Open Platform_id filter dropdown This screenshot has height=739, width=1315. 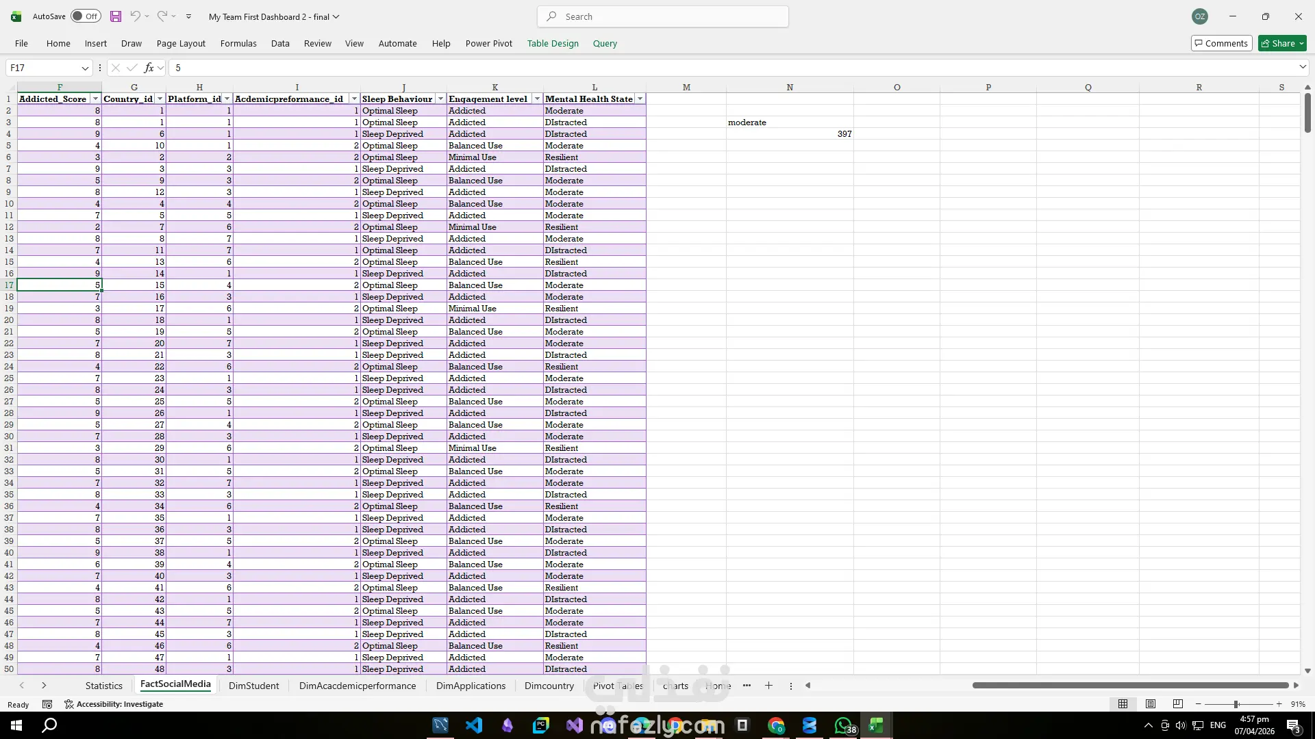coord(227,99)
